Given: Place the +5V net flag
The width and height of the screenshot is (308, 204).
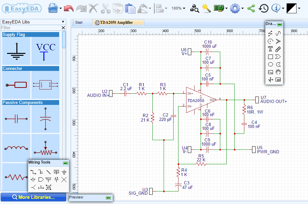Looking at the screenshot, I should pyautogui.click(x=56, y=179).
